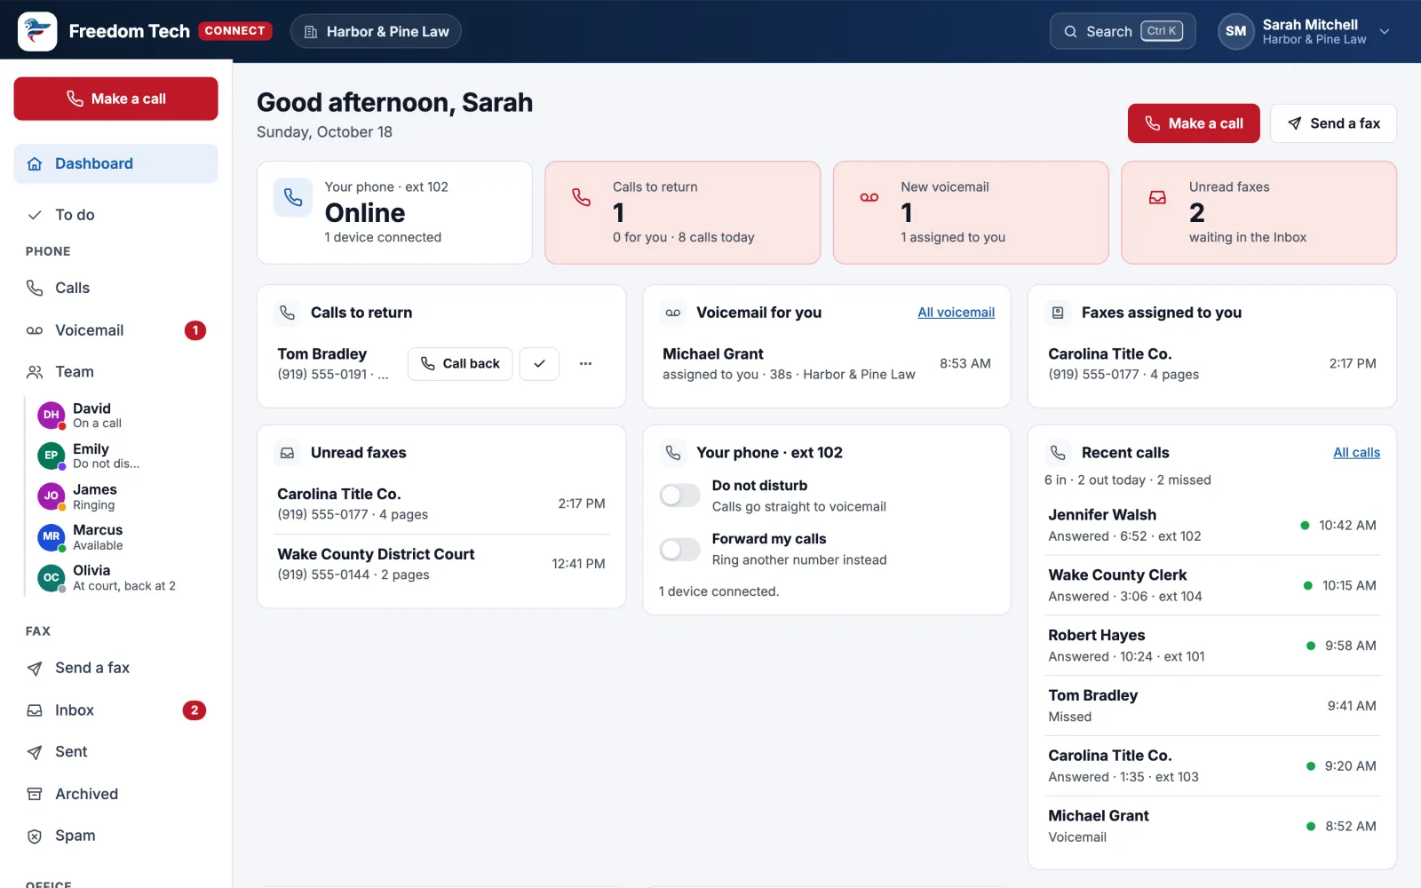Toggle Forward my calls switch

tap(680, 550)
